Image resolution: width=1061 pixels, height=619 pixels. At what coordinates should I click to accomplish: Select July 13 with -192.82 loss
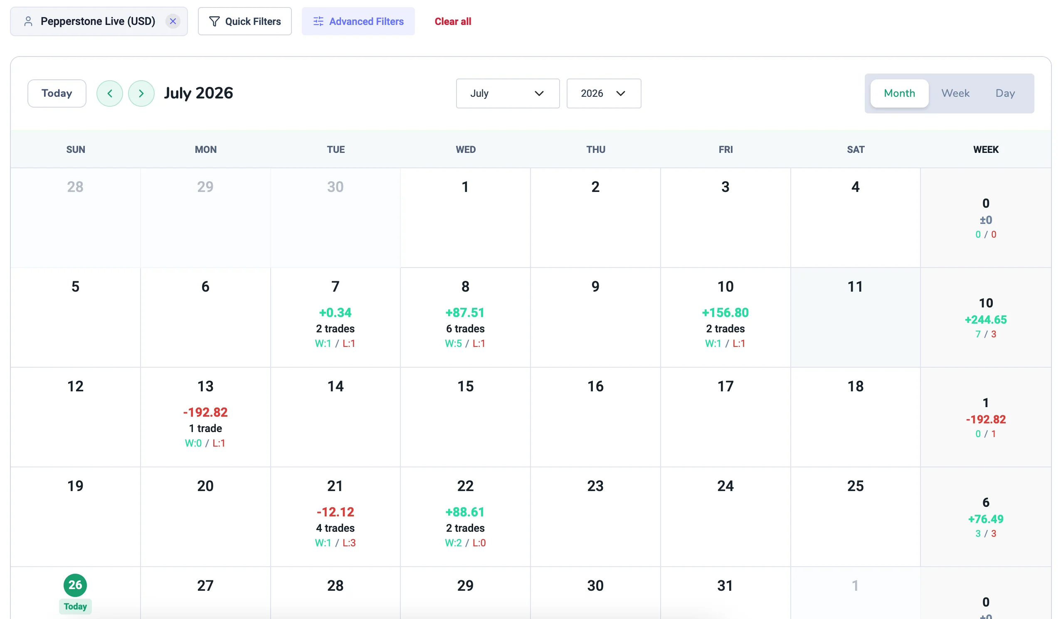205,417
